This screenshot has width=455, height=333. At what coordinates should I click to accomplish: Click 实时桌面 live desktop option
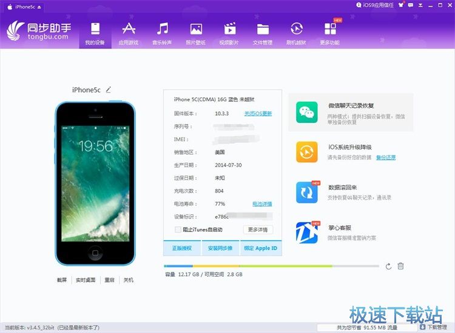click(86, 280)
